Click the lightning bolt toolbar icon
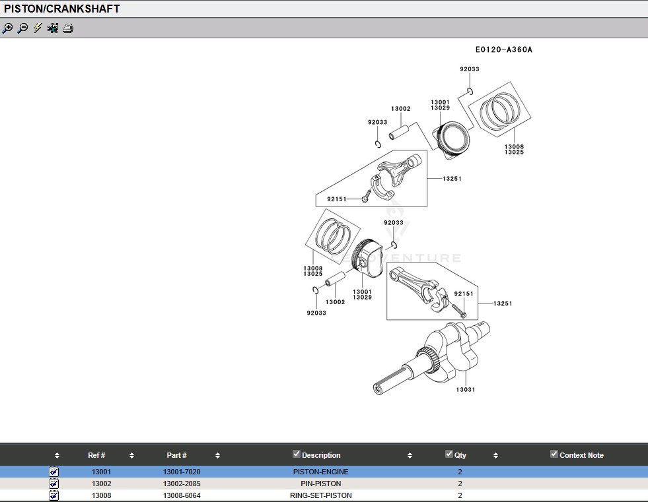This screenshot has width=648, height=502. [x=38, y=28]
